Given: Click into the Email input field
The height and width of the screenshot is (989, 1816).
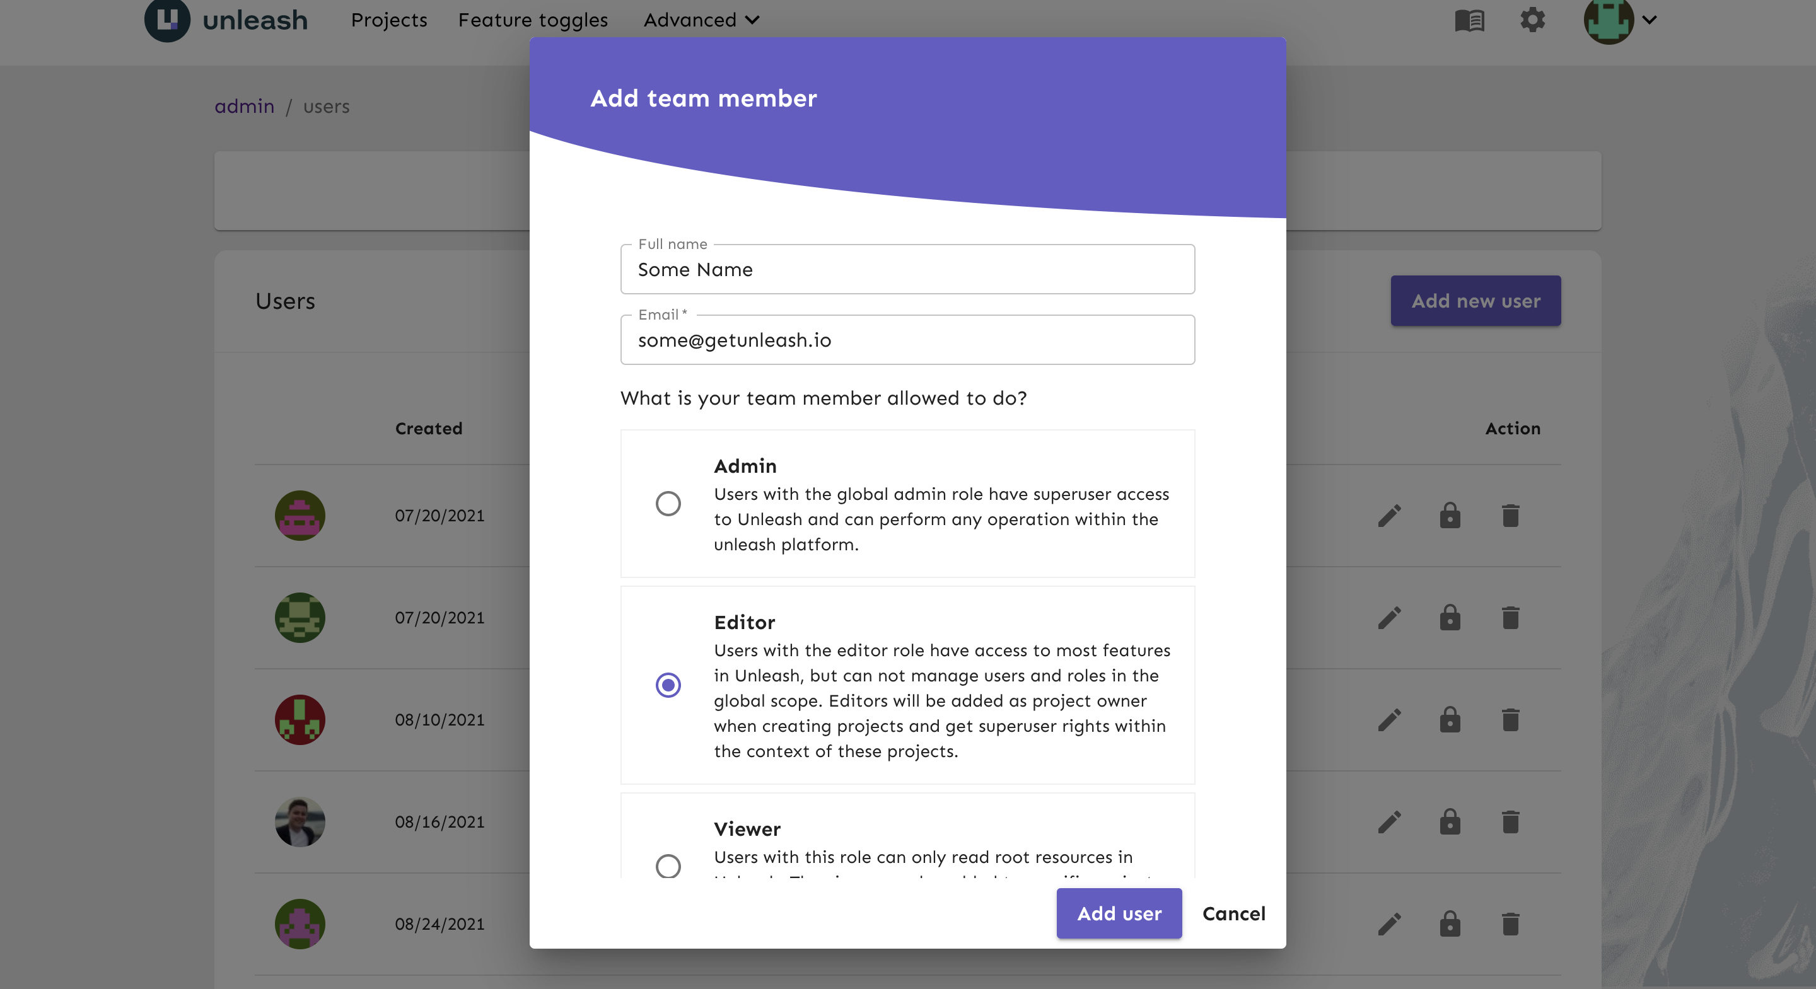Looking at the screenshot, I should pyautogui.click(x=907, y=340).
